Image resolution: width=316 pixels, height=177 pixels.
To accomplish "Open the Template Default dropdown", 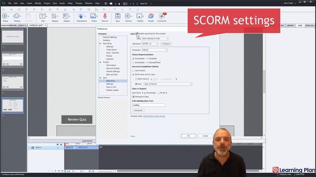I will click(154, 50).
